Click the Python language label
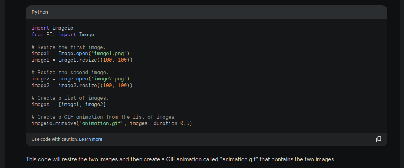This screenshot has width=404, height=168. click(40, 12)
